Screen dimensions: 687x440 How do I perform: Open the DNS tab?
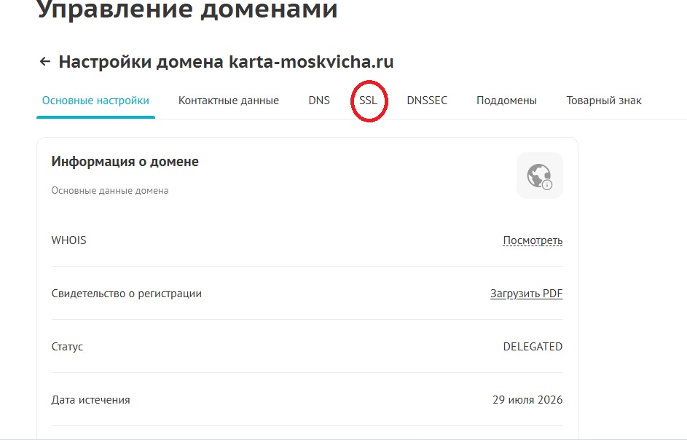coord(319,101)
